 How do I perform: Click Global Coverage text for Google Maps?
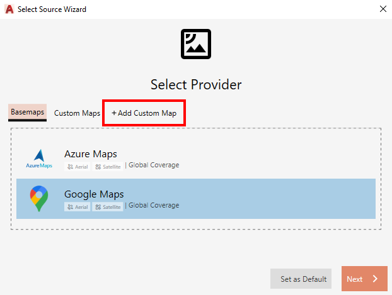[154, 206]
